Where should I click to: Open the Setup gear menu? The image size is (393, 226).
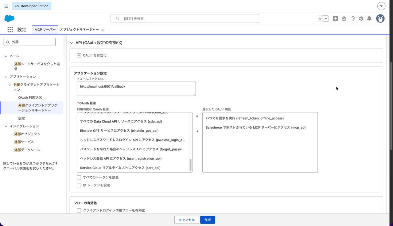361,19
